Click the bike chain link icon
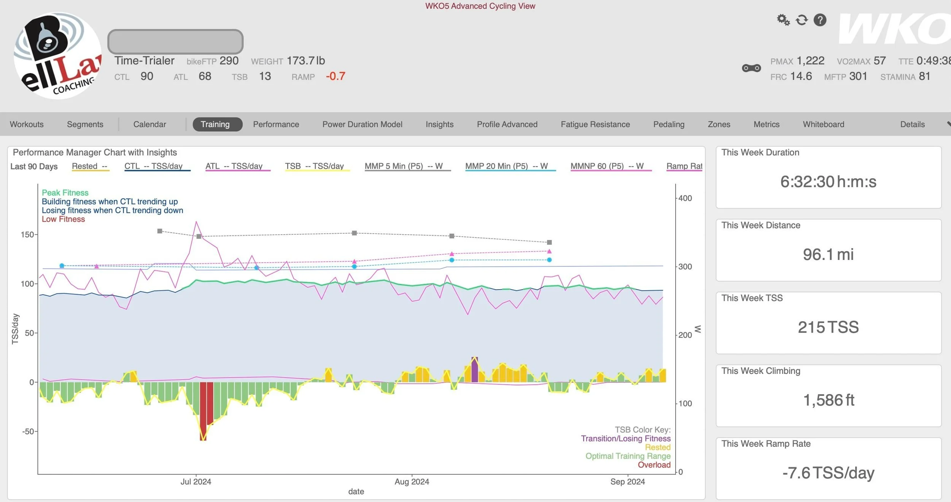Screen dimensions: 951x502 751,68
